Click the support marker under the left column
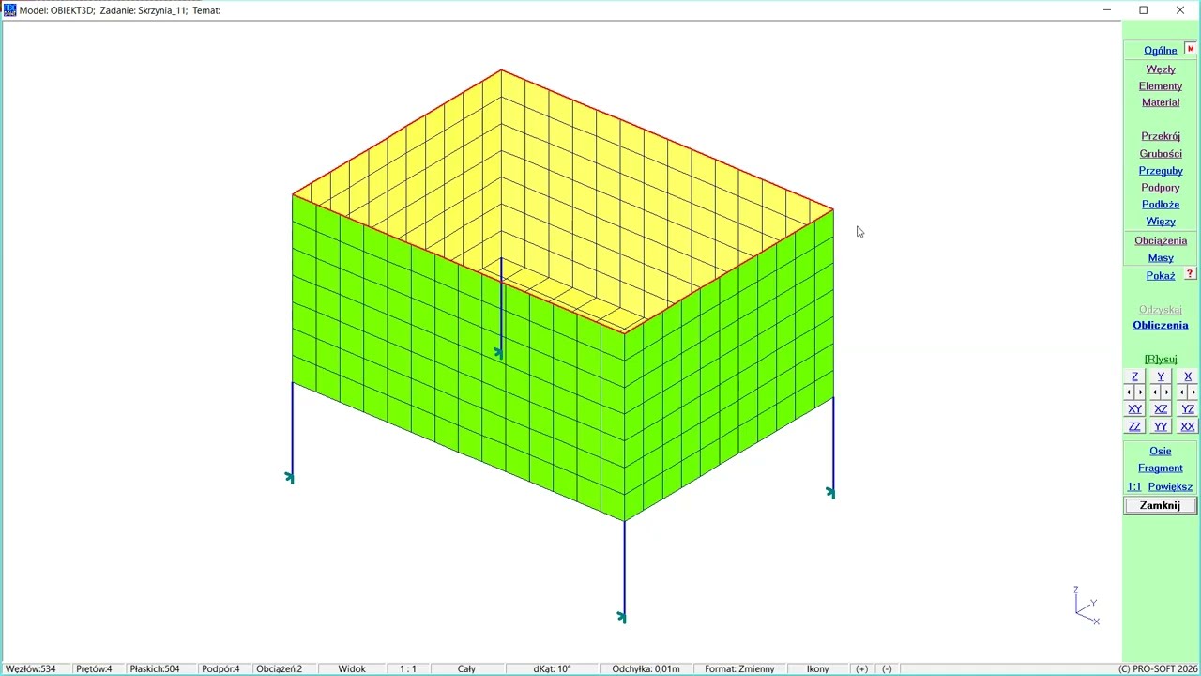Image resolution: width=1201 pixels, height=676 pixels. click(x=289, y=478)
